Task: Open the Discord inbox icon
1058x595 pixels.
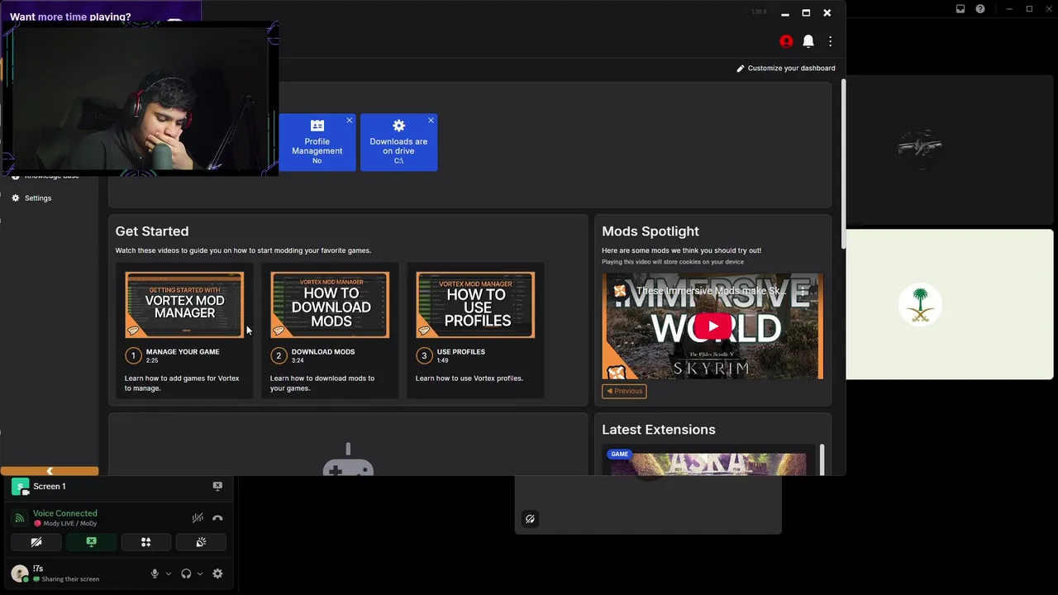Action: click(960, 9)
